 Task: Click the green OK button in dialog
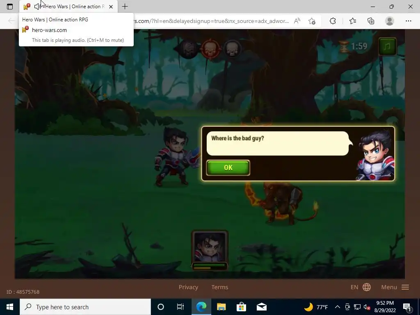coord(228,168)
